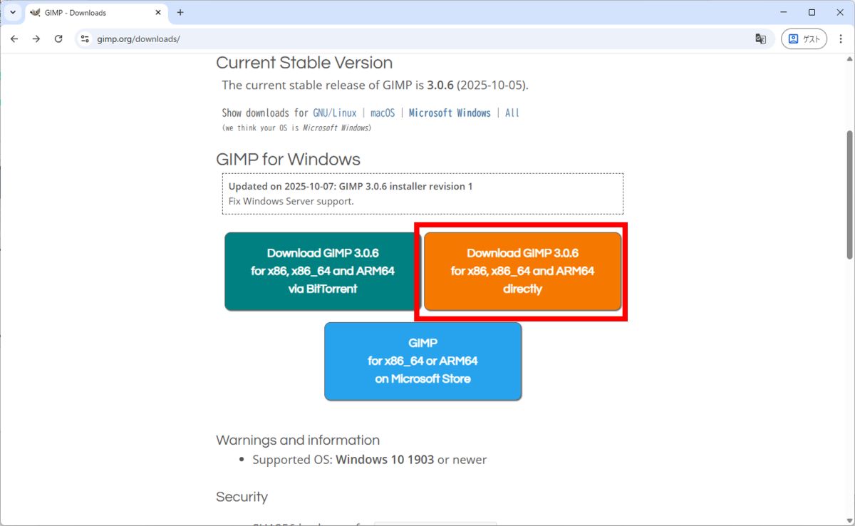855x526 pixels.
Task: Download GIMP 3.0.6 directly
Action: [x=522, y=272]
